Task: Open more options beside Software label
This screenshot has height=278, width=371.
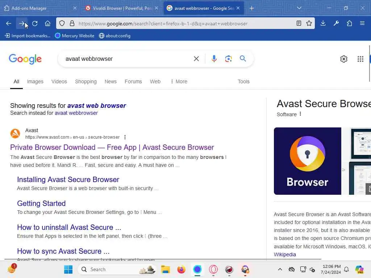Action: (300, 114)
